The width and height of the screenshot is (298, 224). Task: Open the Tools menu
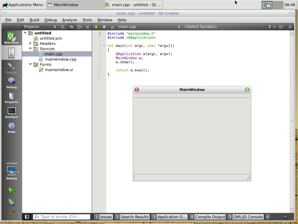[87, 20]
